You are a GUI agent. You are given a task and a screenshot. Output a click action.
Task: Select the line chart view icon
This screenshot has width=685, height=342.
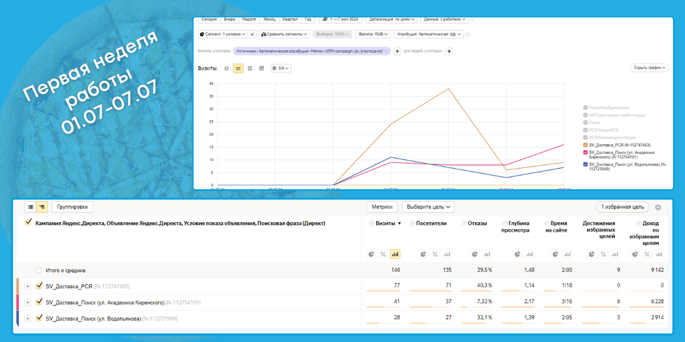click(x=238, y=68)
